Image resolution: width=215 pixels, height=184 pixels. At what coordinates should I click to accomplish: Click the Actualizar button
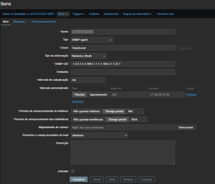pyautogui.click(x=79, y=179)
